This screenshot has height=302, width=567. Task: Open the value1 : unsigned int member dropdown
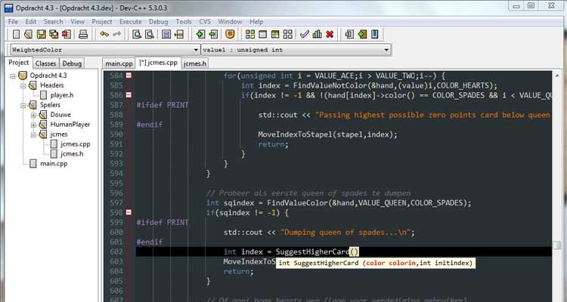click(386, 50)
